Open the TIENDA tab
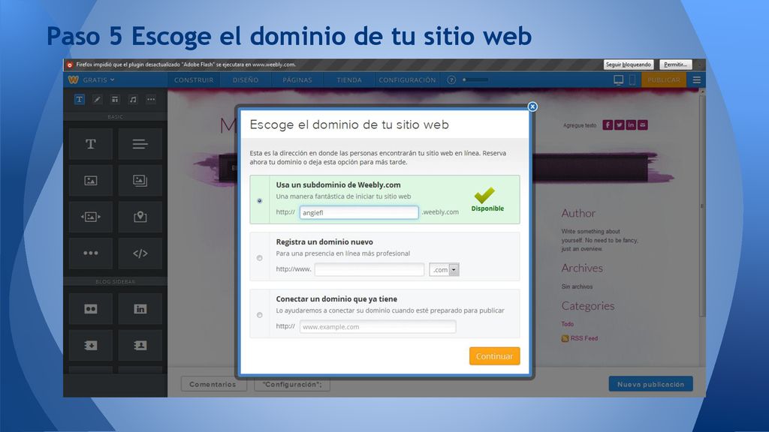The height and width of the screenshot is (432, 769). pyautogui.click(x=349, y=79)
